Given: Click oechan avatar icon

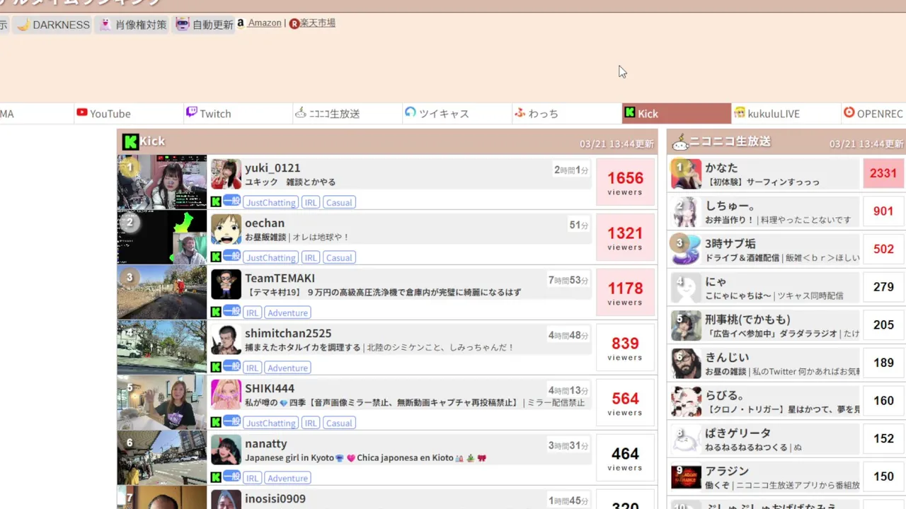Looking at the screenshot, I should [x=226, y=229].
